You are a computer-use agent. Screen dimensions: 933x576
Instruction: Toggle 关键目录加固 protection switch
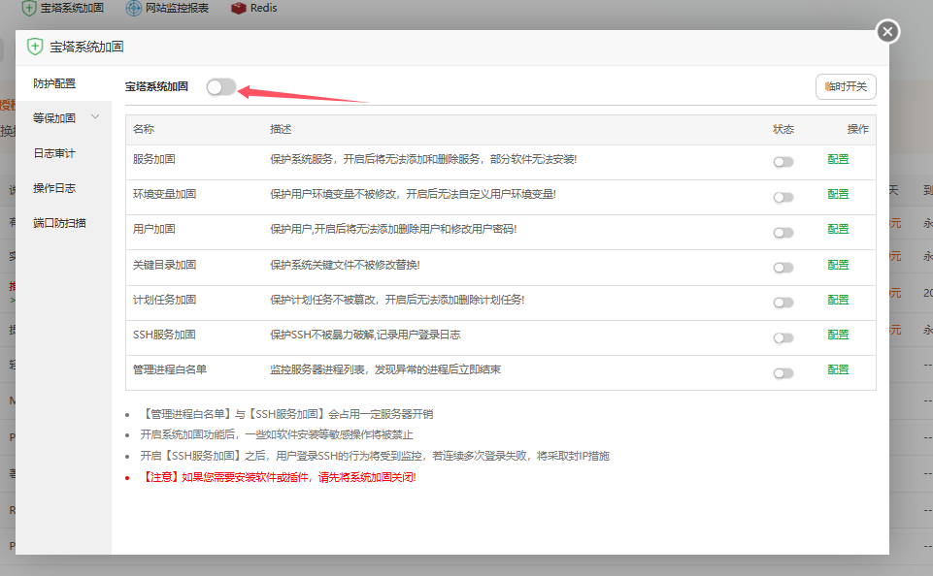783,268
